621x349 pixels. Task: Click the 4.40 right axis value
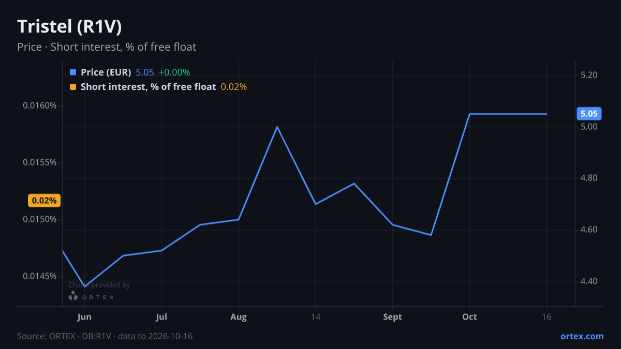[x=589, y=281]
